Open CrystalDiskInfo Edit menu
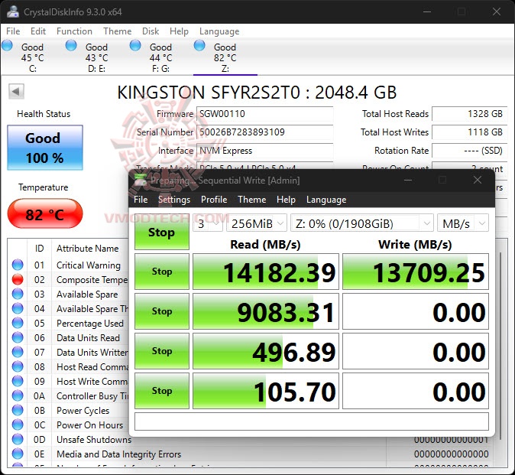The width and height of the screenshot is (515, 475). point(38,31)
